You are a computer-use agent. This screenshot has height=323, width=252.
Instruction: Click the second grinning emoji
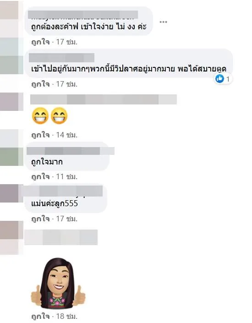[59, 116]
